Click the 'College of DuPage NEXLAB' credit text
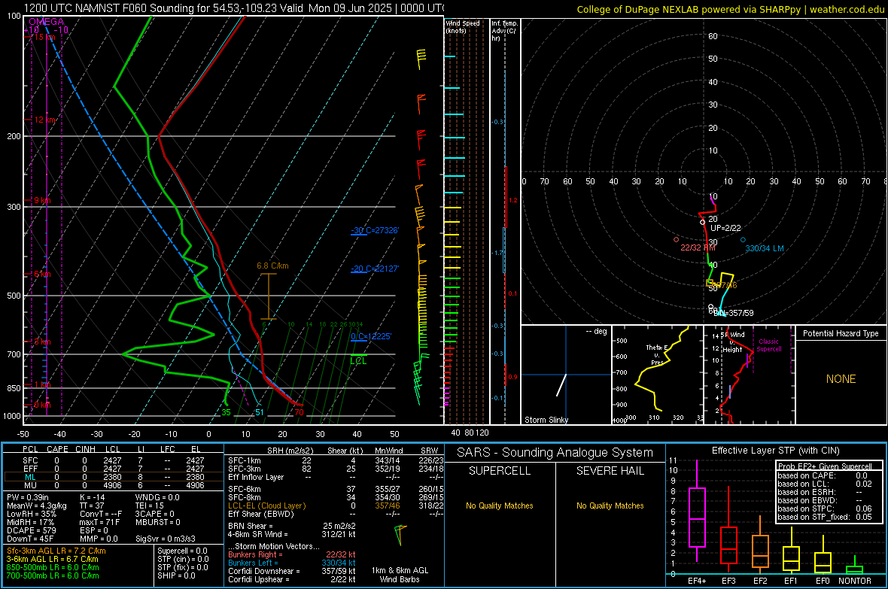 (731, 9)
